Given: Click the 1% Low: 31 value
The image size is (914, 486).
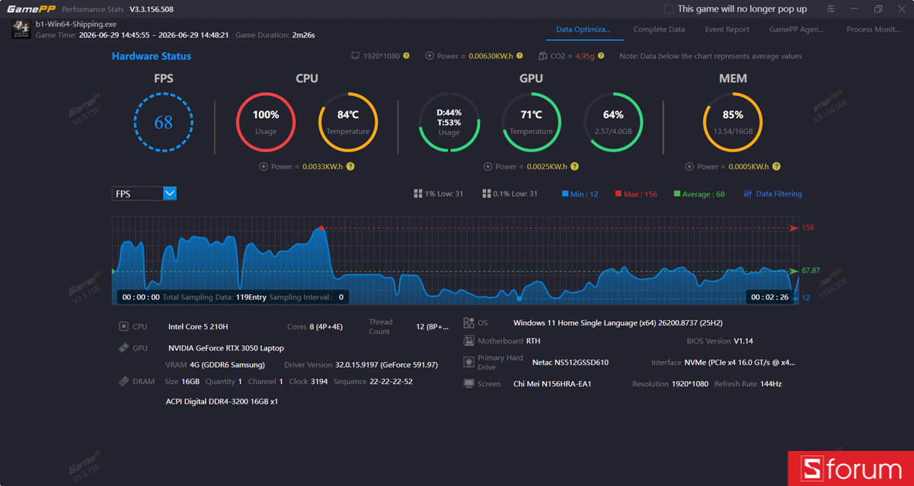Looking at the screenshot, I should (444, 194).
